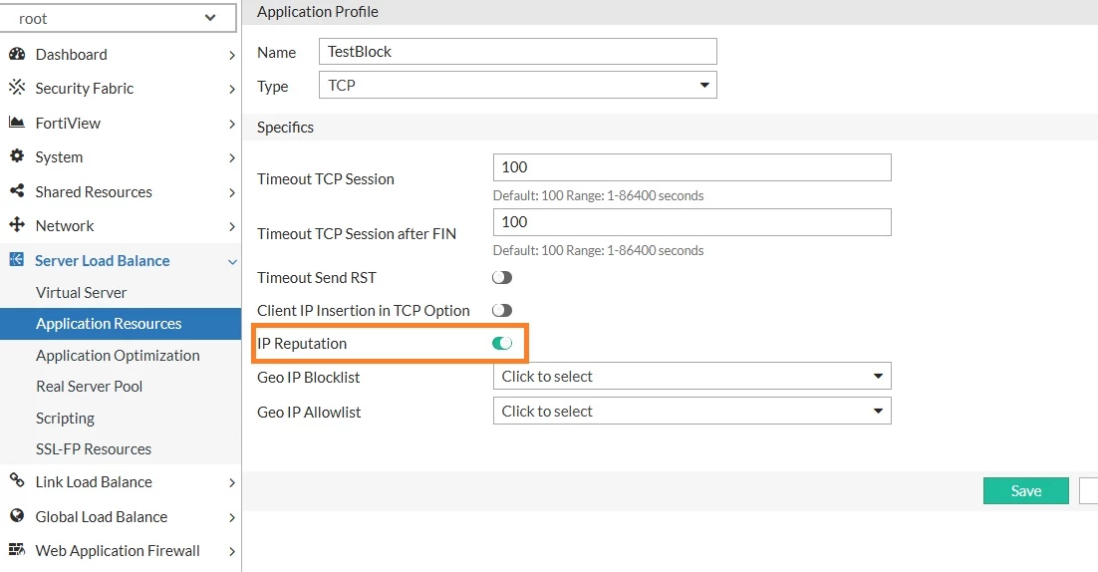
Task: Click the Server Load Balance icon
Action: [17, 260]
